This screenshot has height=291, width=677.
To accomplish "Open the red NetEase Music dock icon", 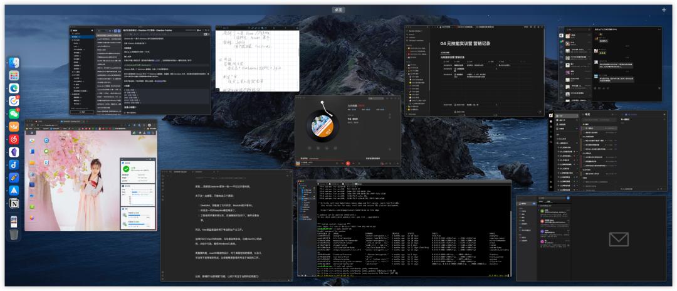I will point(14,139).
